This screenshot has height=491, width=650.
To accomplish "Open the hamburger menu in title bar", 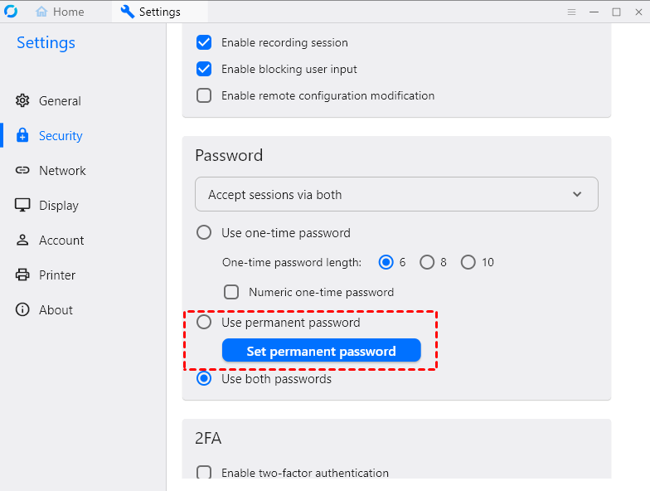I will (571, 12).
